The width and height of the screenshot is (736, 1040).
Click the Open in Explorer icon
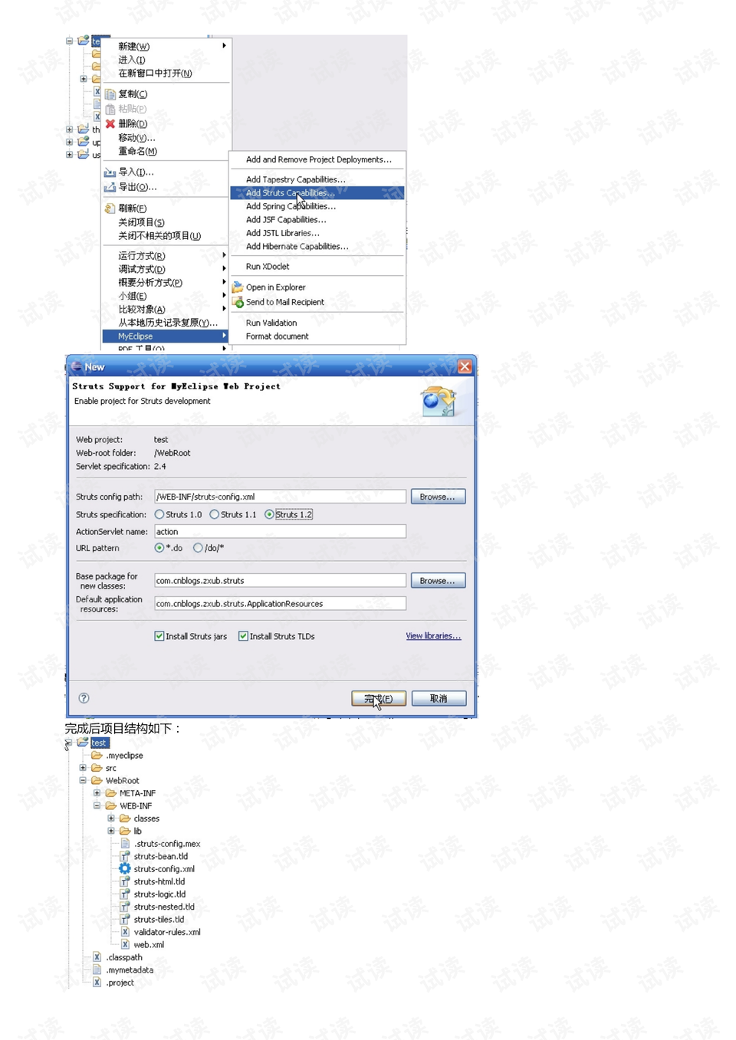pyautogui.click(x=238, y=287)
